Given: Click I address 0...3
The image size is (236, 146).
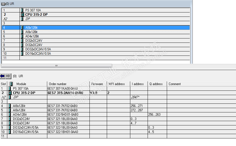Looking at the screenshot, I should click(134, 119).
